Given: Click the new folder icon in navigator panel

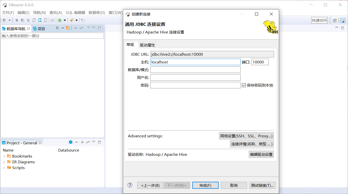Looking at the screenshot, I should pyautogui.click(x=68, y=28).
